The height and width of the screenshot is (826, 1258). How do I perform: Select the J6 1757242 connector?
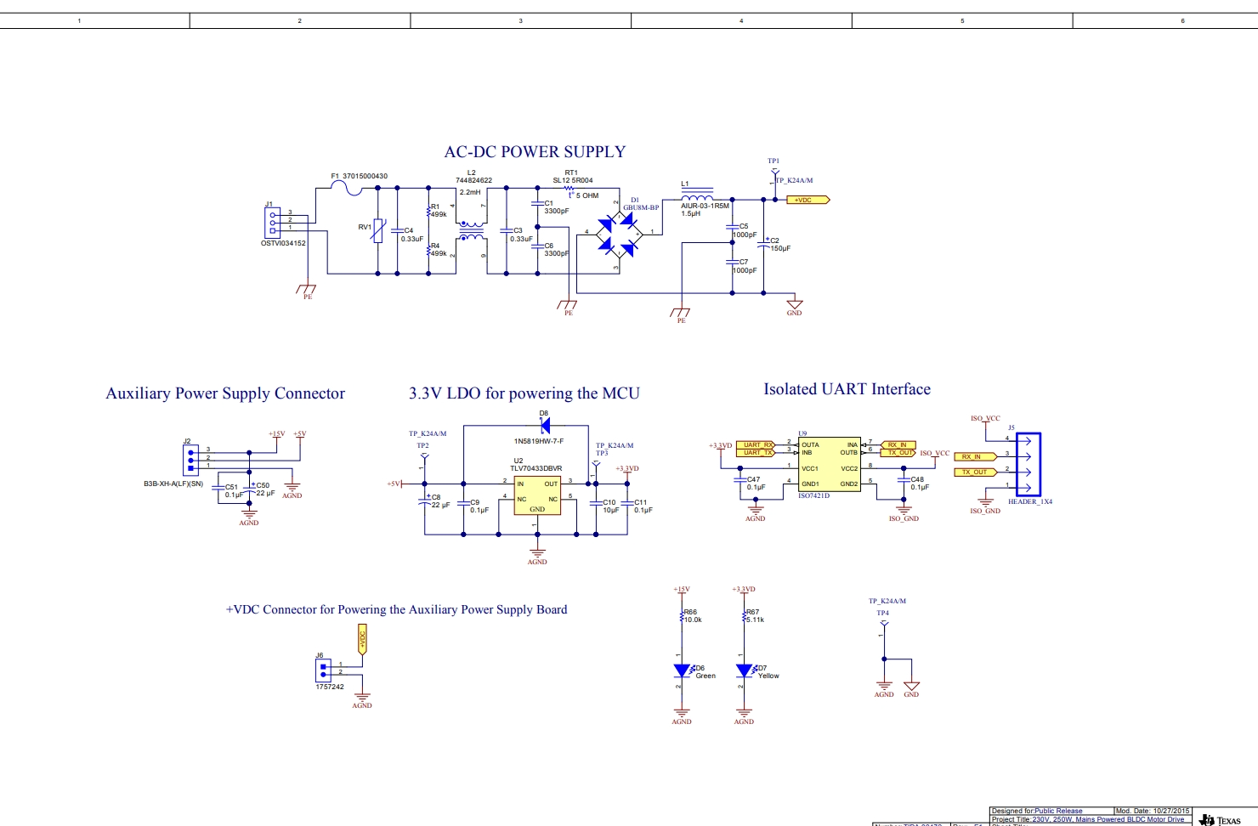tap(323, 669)
